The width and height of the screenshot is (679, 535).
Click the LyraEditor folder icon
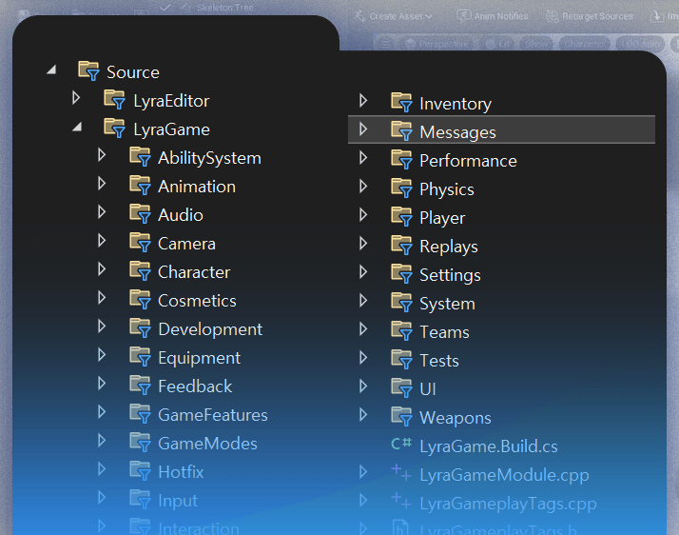[x=115, y=99]
